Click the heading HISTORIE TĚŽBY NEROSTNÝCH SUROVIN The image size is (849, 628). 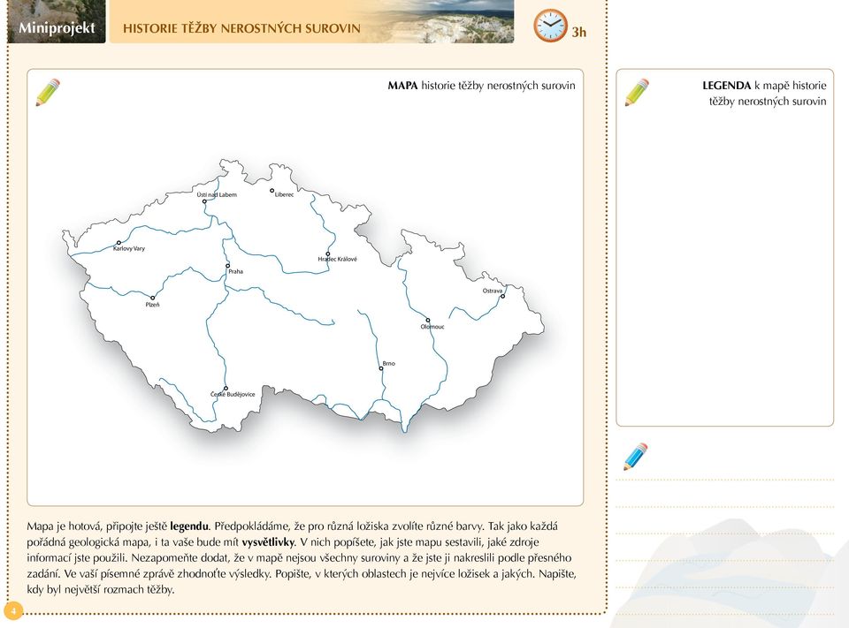[x=241, y=28]
